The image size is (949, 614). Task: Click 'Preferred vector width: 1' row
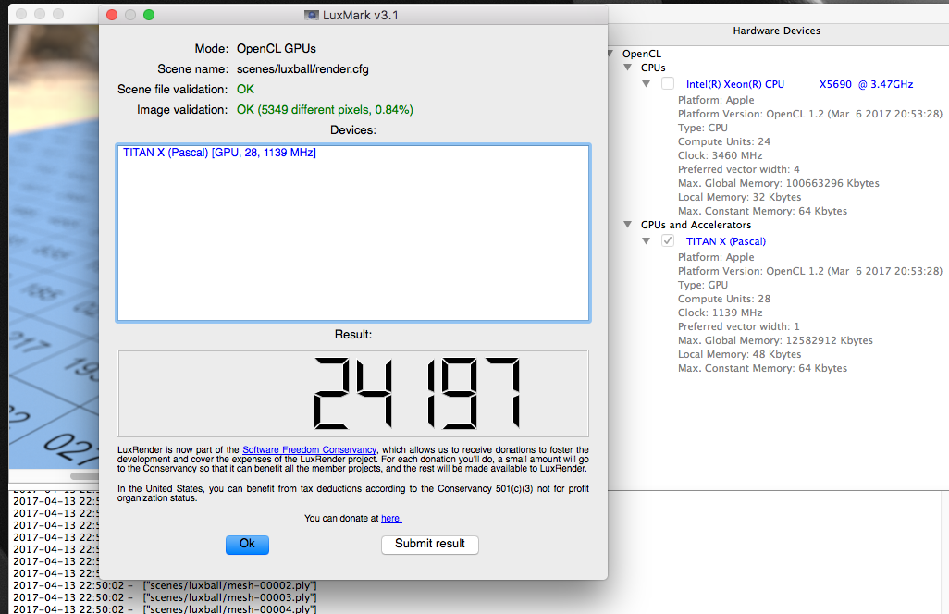(738, 326)
